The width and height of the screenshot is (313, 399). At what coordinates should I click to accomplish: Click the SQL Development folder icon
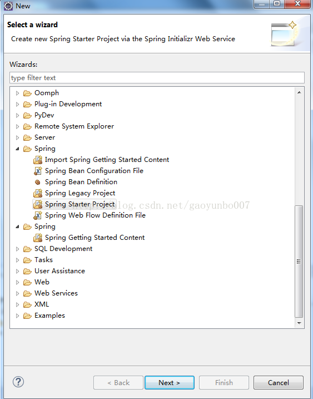click(27, 249)
